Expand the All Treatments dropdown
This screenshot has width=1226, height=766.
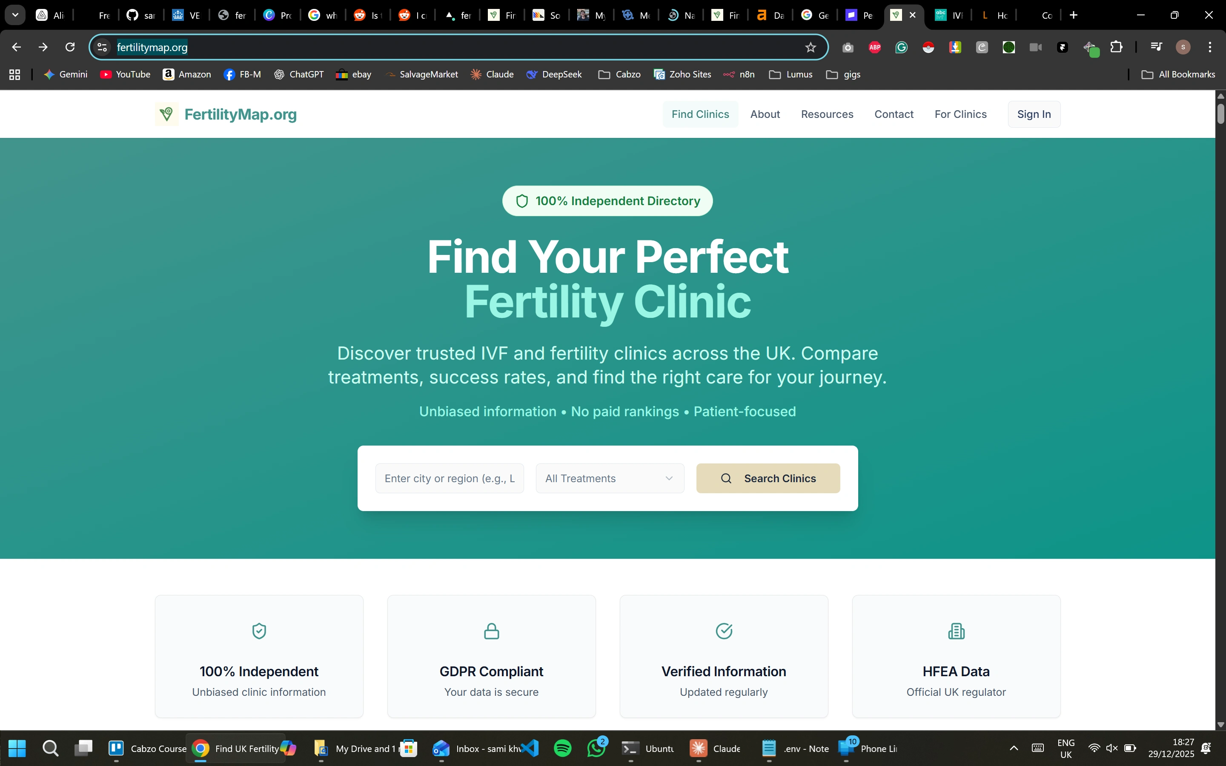[610, 478]
